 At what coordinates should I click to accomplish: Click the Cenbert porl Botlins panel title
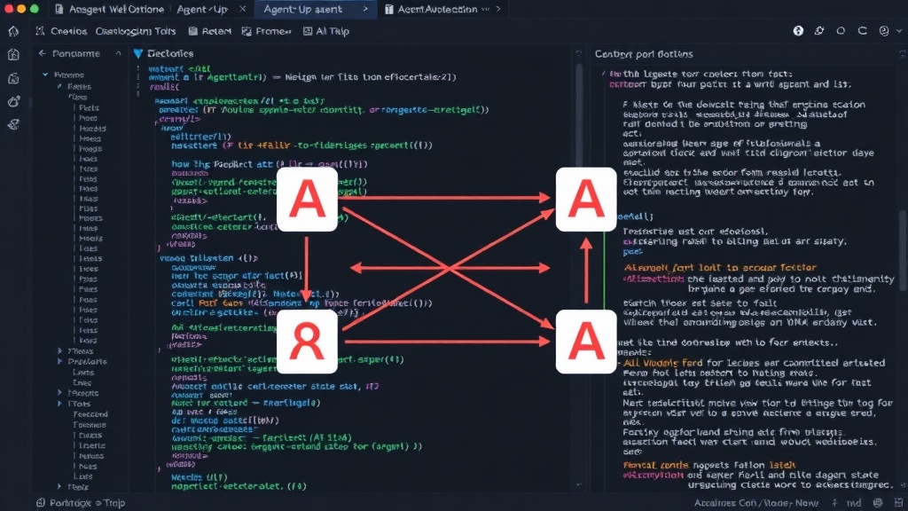644,54
